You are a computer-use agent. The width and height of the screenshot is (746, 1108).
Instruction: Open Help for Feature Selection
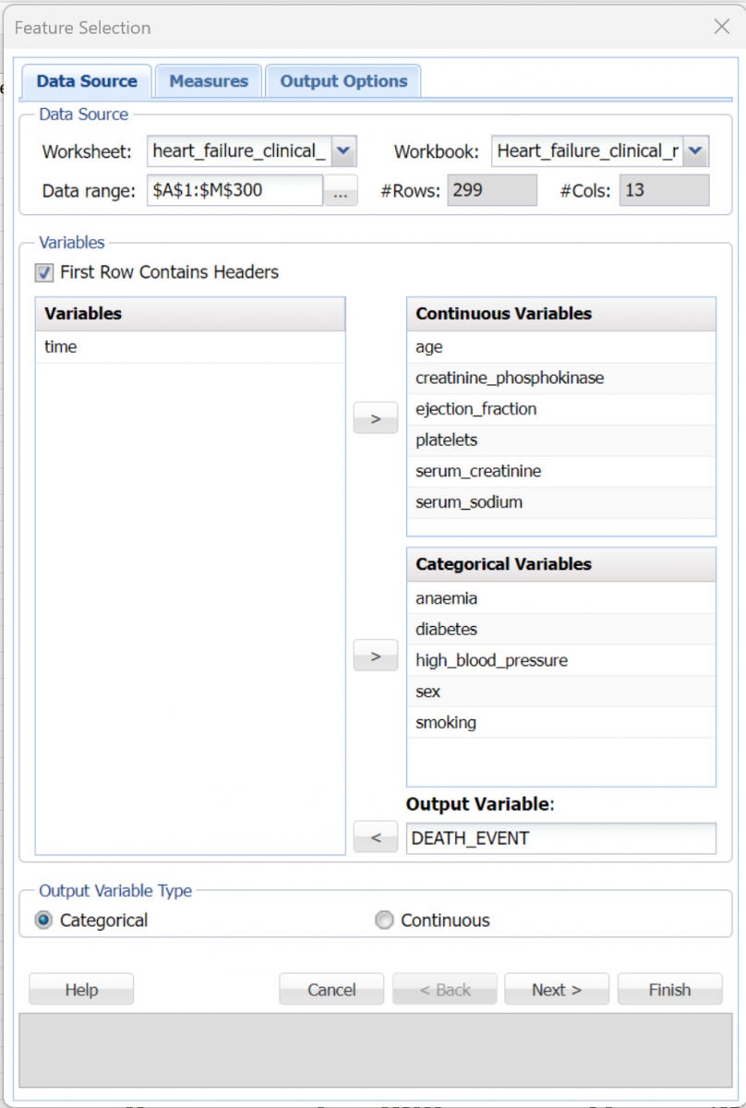point(81,989)
